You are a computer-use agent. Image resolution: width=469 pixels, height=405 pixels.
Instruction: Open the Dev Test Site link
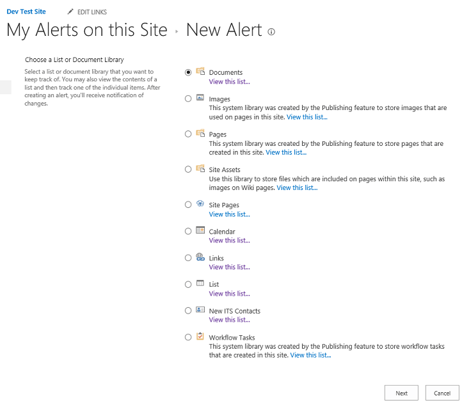26,12
